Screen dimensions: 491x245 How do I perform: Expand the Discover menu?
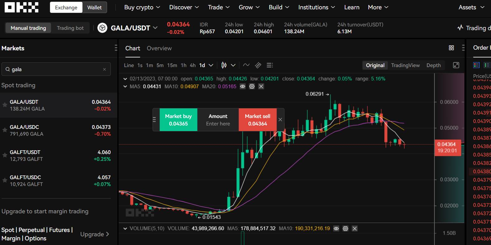(184, 7)
